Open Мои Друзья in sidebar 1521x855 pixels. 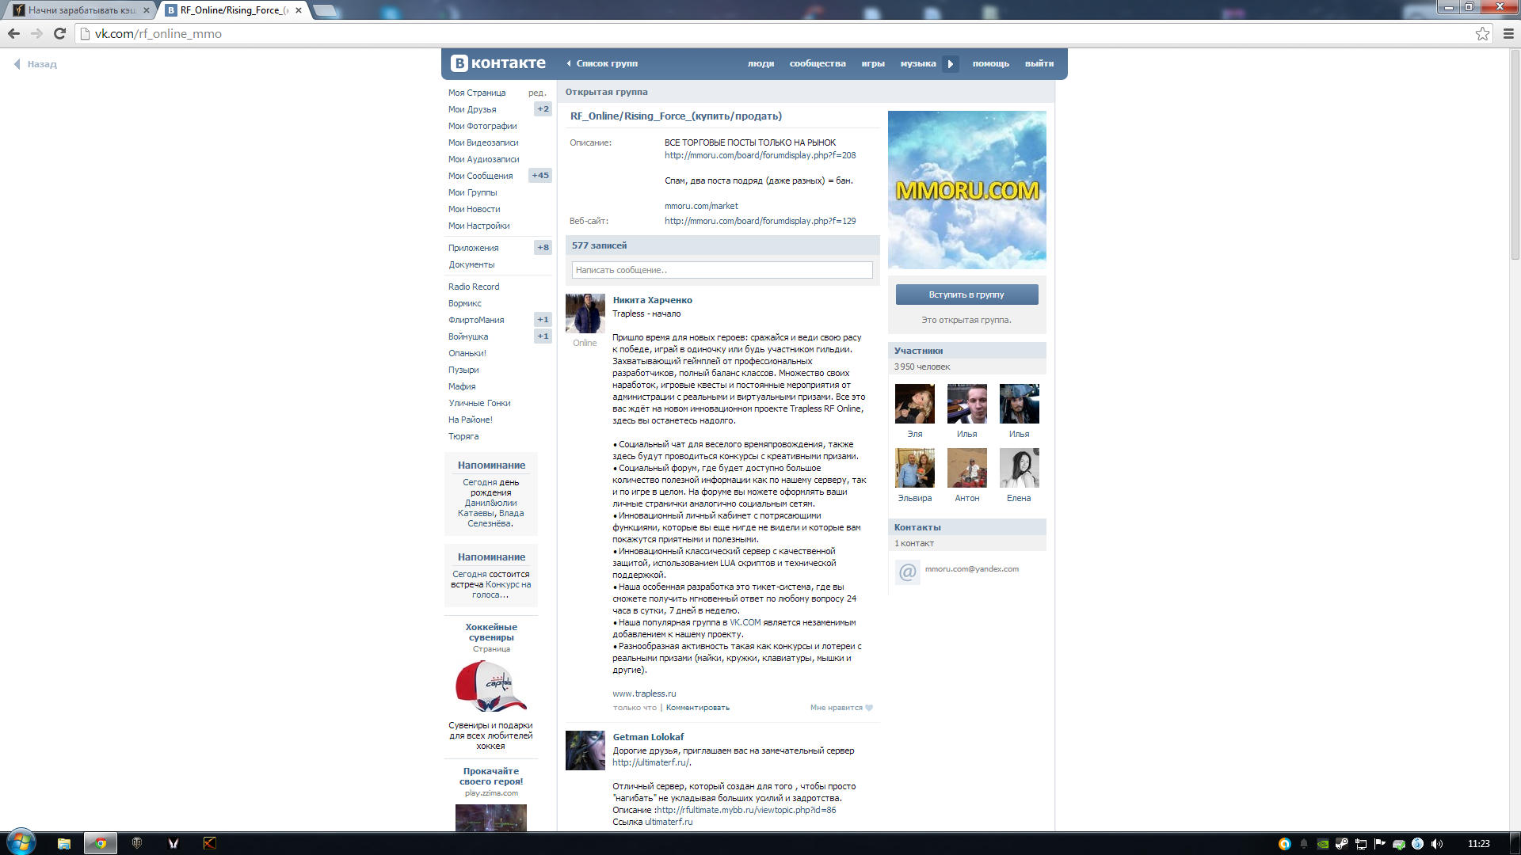pyautogui.click(x=472, y=109)
